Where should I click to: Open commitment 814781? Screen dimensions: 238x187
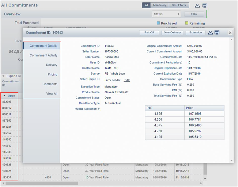coord(7,127)
